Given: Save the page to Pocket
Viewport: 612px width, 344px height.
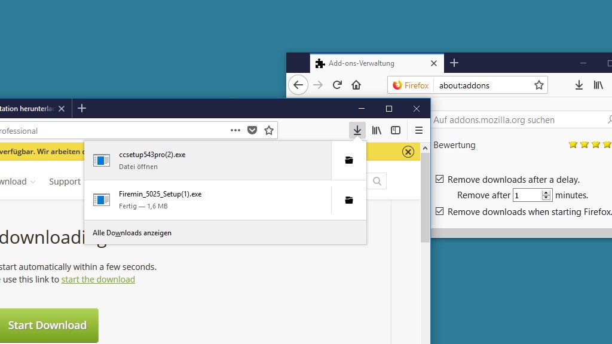Looking at the screenshot, I should (252, 130).
